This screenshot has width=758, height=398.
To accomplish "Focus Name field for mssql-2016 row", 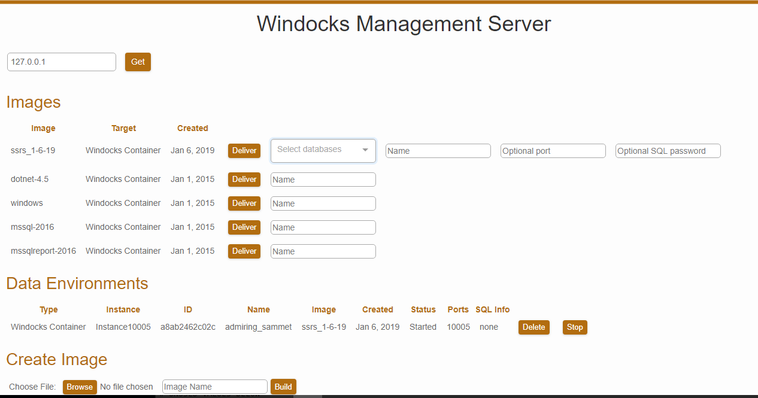I will [323, 227].
